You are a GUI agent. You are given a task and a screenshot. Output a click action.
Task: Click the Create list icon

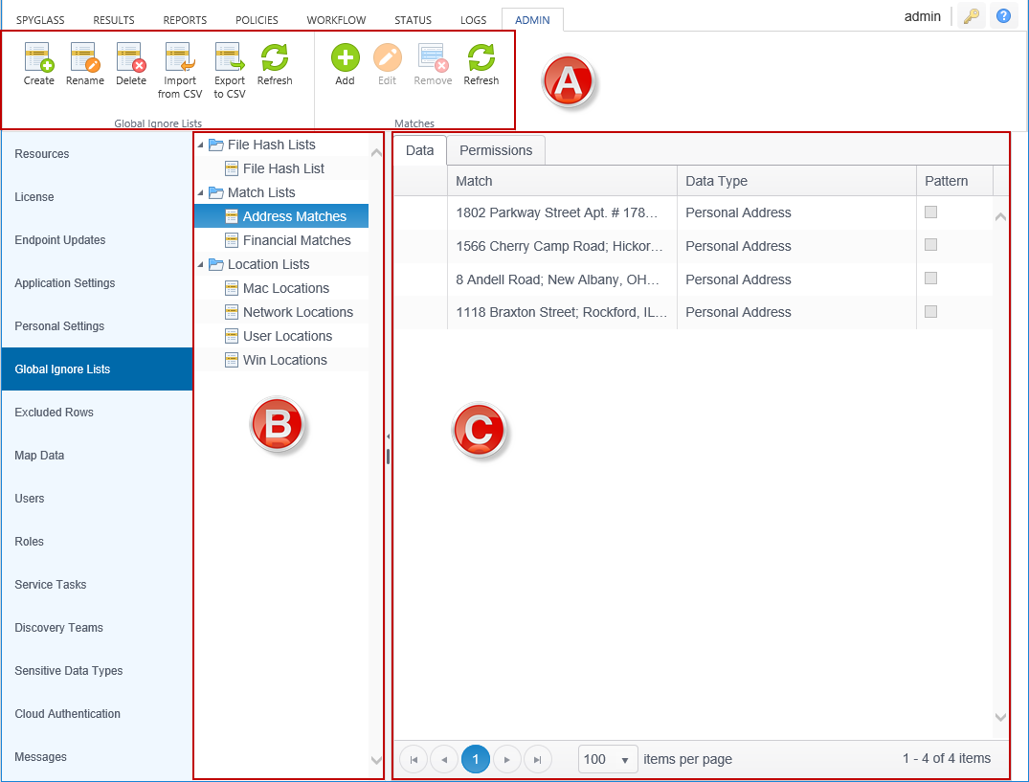[x=38, y=59]
